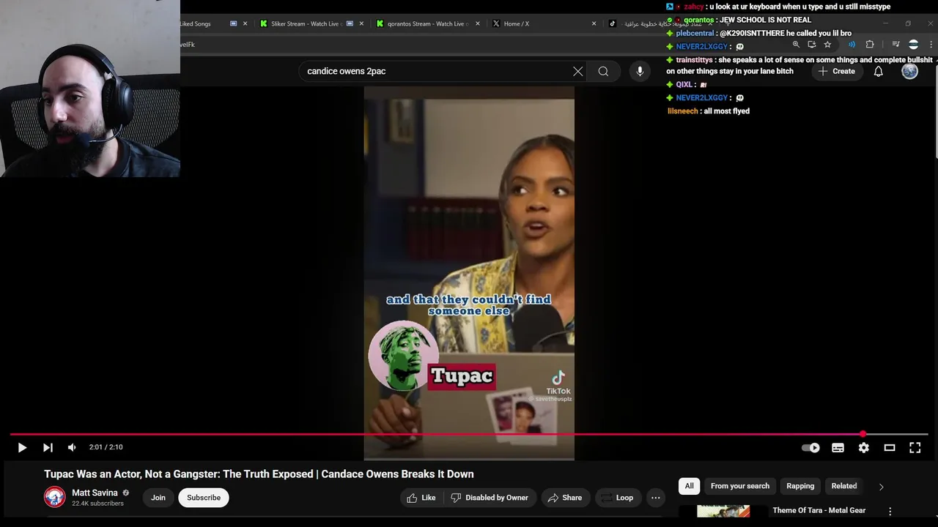938x527 pixels.
Task: Click the search magnifier button
Action: point(603,71)
